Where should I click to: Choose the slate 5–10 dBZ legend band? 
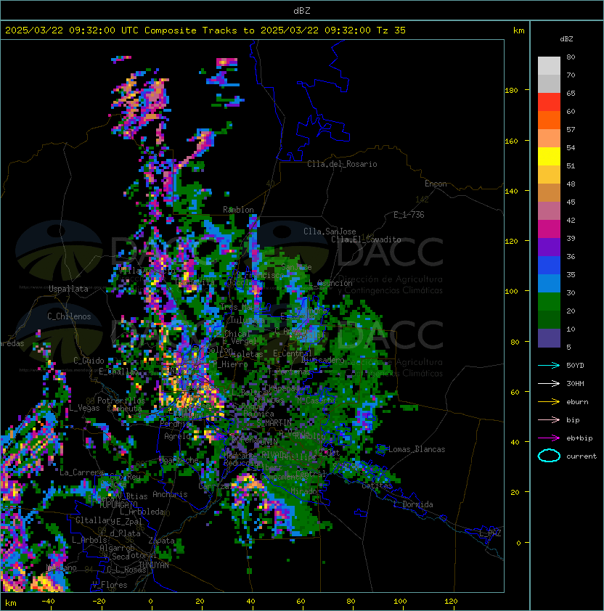tap(549, 338)
